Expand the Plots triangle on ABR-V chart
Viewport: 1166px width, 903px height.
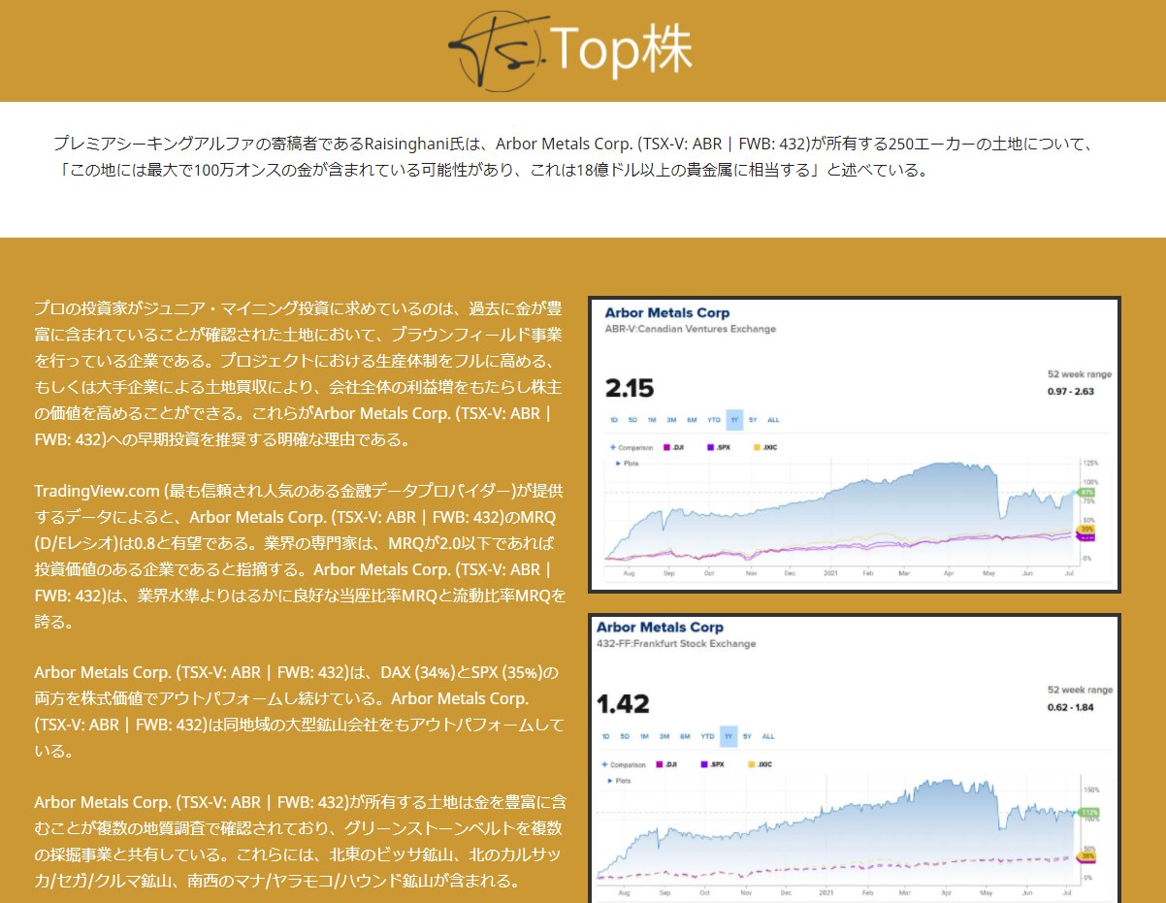click(x=618, y=464)
